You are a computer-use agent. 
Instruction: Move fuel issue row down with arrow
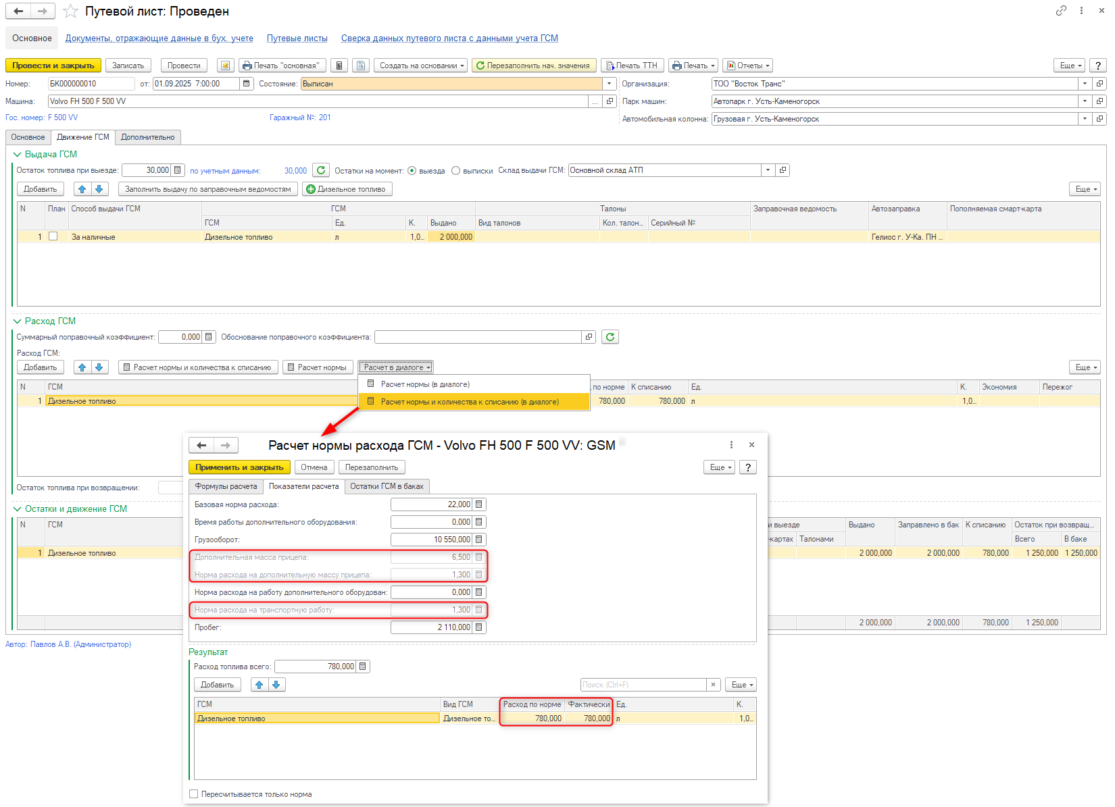[99, 189]
